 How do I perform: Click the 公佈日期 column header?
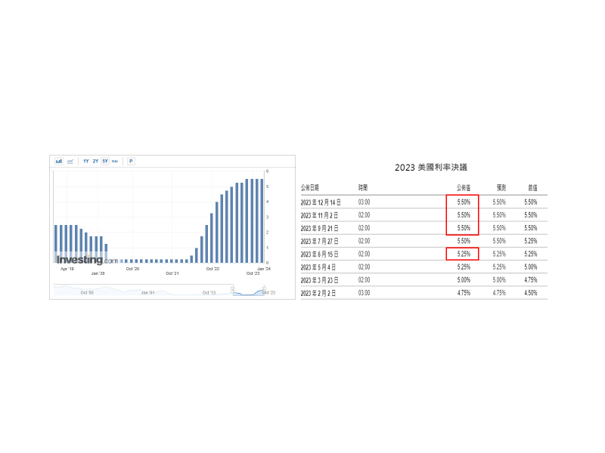click(x=310, y=187)
